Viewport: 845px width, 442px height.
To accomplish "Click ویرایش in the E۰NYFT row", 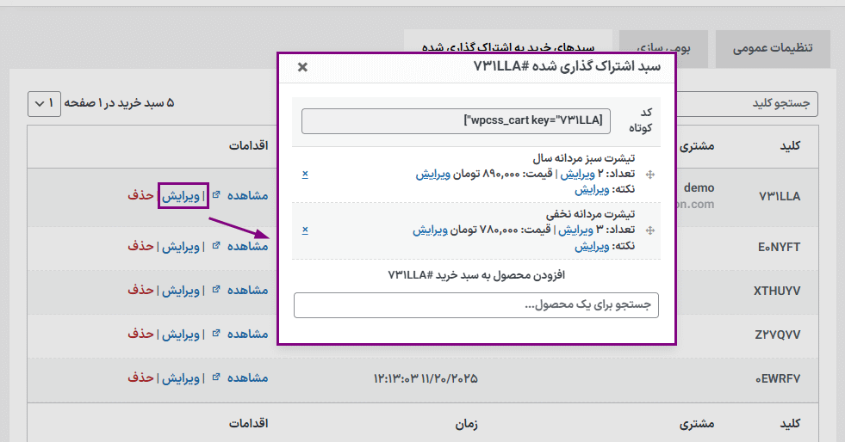I will pyautogui.click(x=181, y=246).
